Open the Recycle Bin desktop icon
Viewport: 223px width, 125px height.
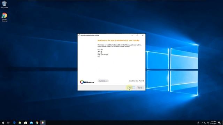[x=4, y=5]
